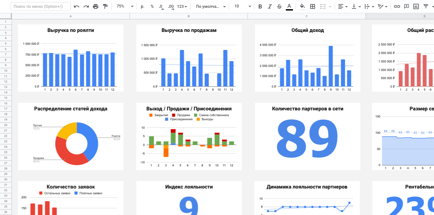
Task: Print the spreadsheet using the printer icon
Action: coord(96,6)
